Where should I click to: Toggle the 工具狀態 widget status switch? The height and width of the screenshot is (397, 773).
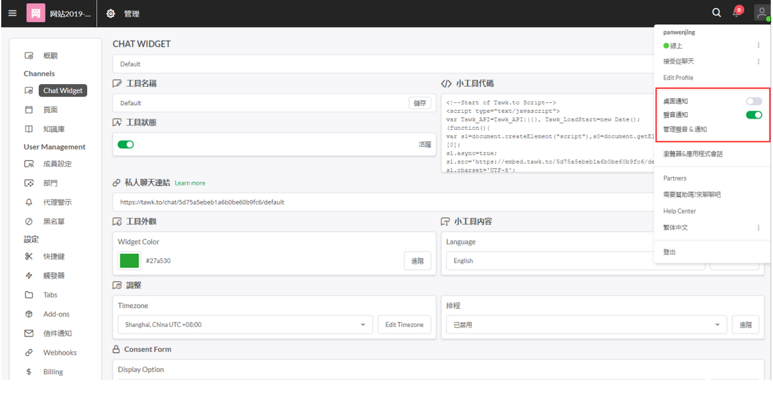click(x=126, y=144)
